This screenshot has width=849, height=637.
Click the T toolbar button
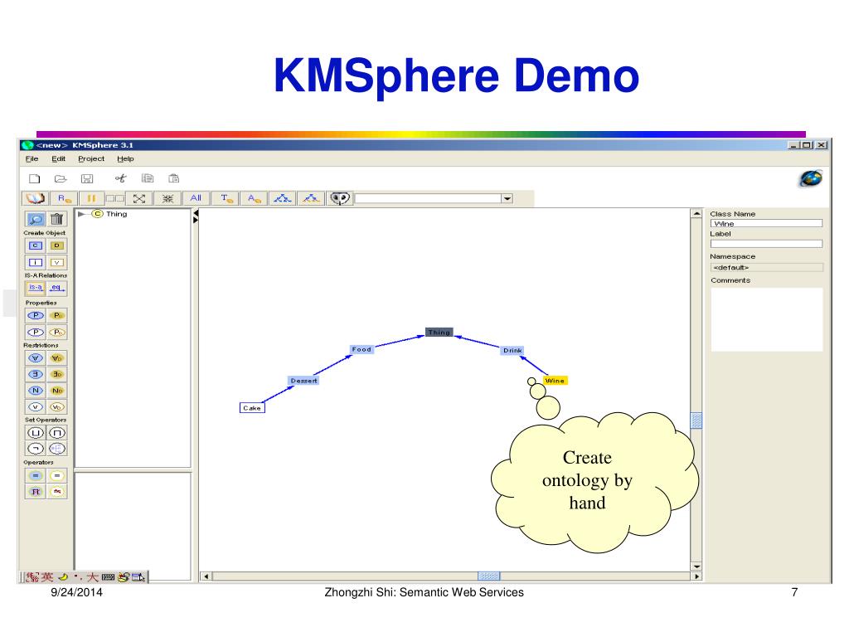click(226, 199)
